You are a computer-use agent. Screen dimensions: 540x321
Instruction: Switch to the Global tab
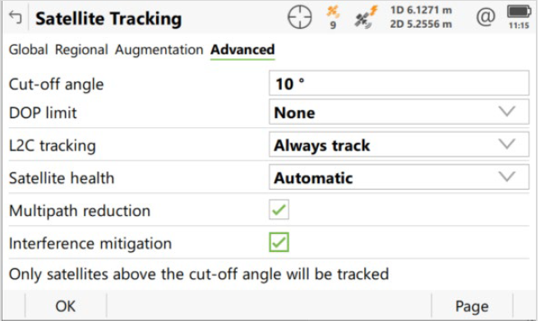click(x=28, y=50)
